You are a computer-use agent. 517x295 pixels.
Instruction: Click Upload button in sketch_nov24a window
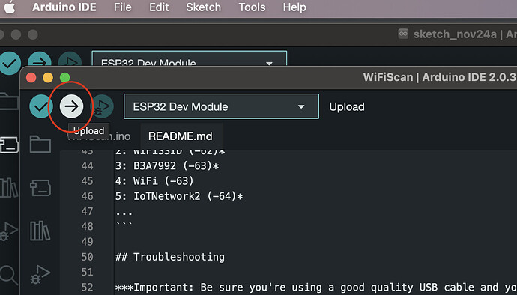(40, 59)
